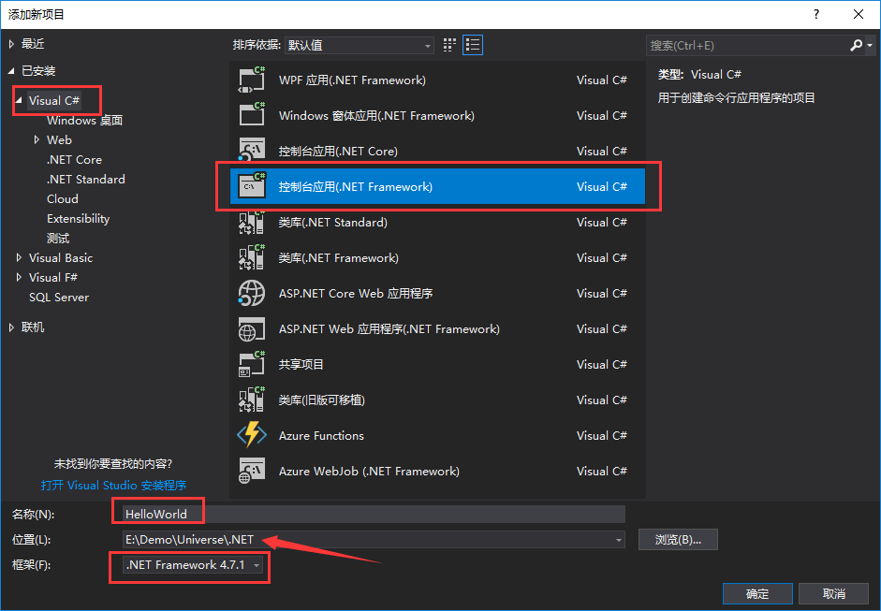Select the Azure Functions lightning icon
Image resolution: width=881 pixels, height=611 pixels.
tap(252, 435)
